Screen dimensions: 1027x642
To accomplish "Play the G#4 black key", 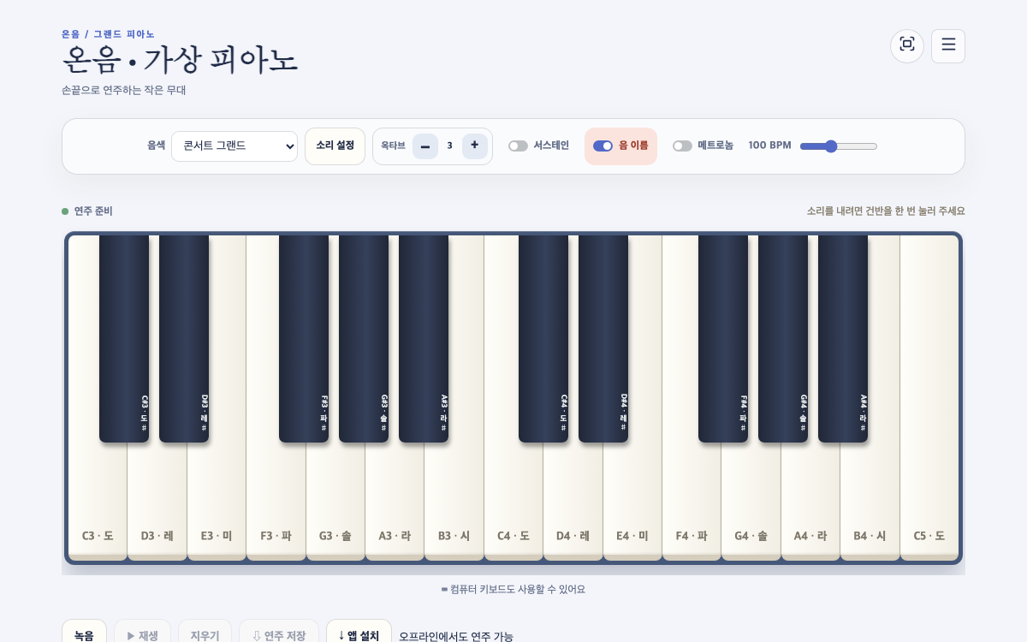I will [x=783, y=339].
